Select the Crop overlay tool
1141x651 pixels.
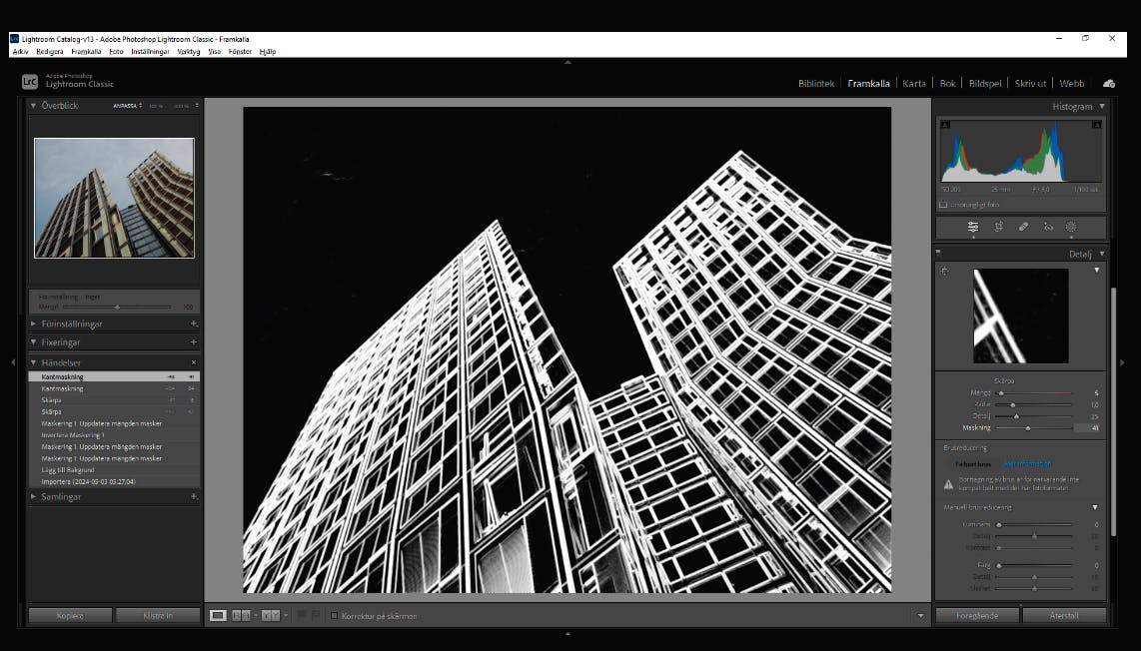[x=998, y=227]
